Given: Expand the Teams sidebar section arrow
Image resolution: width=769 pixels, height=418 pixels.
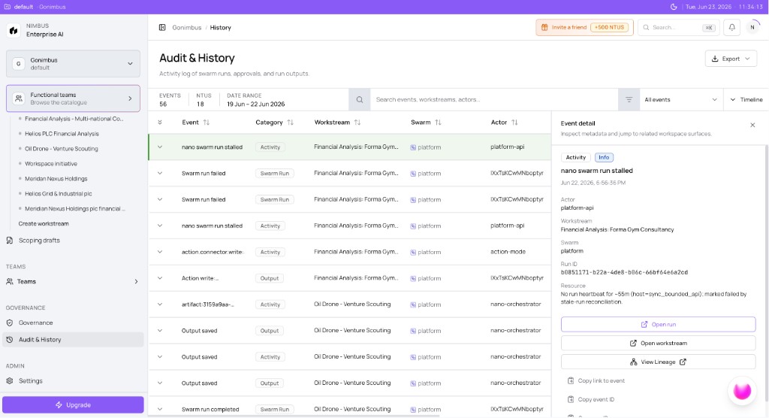Looking at the screenshot, I should (136, 281).
